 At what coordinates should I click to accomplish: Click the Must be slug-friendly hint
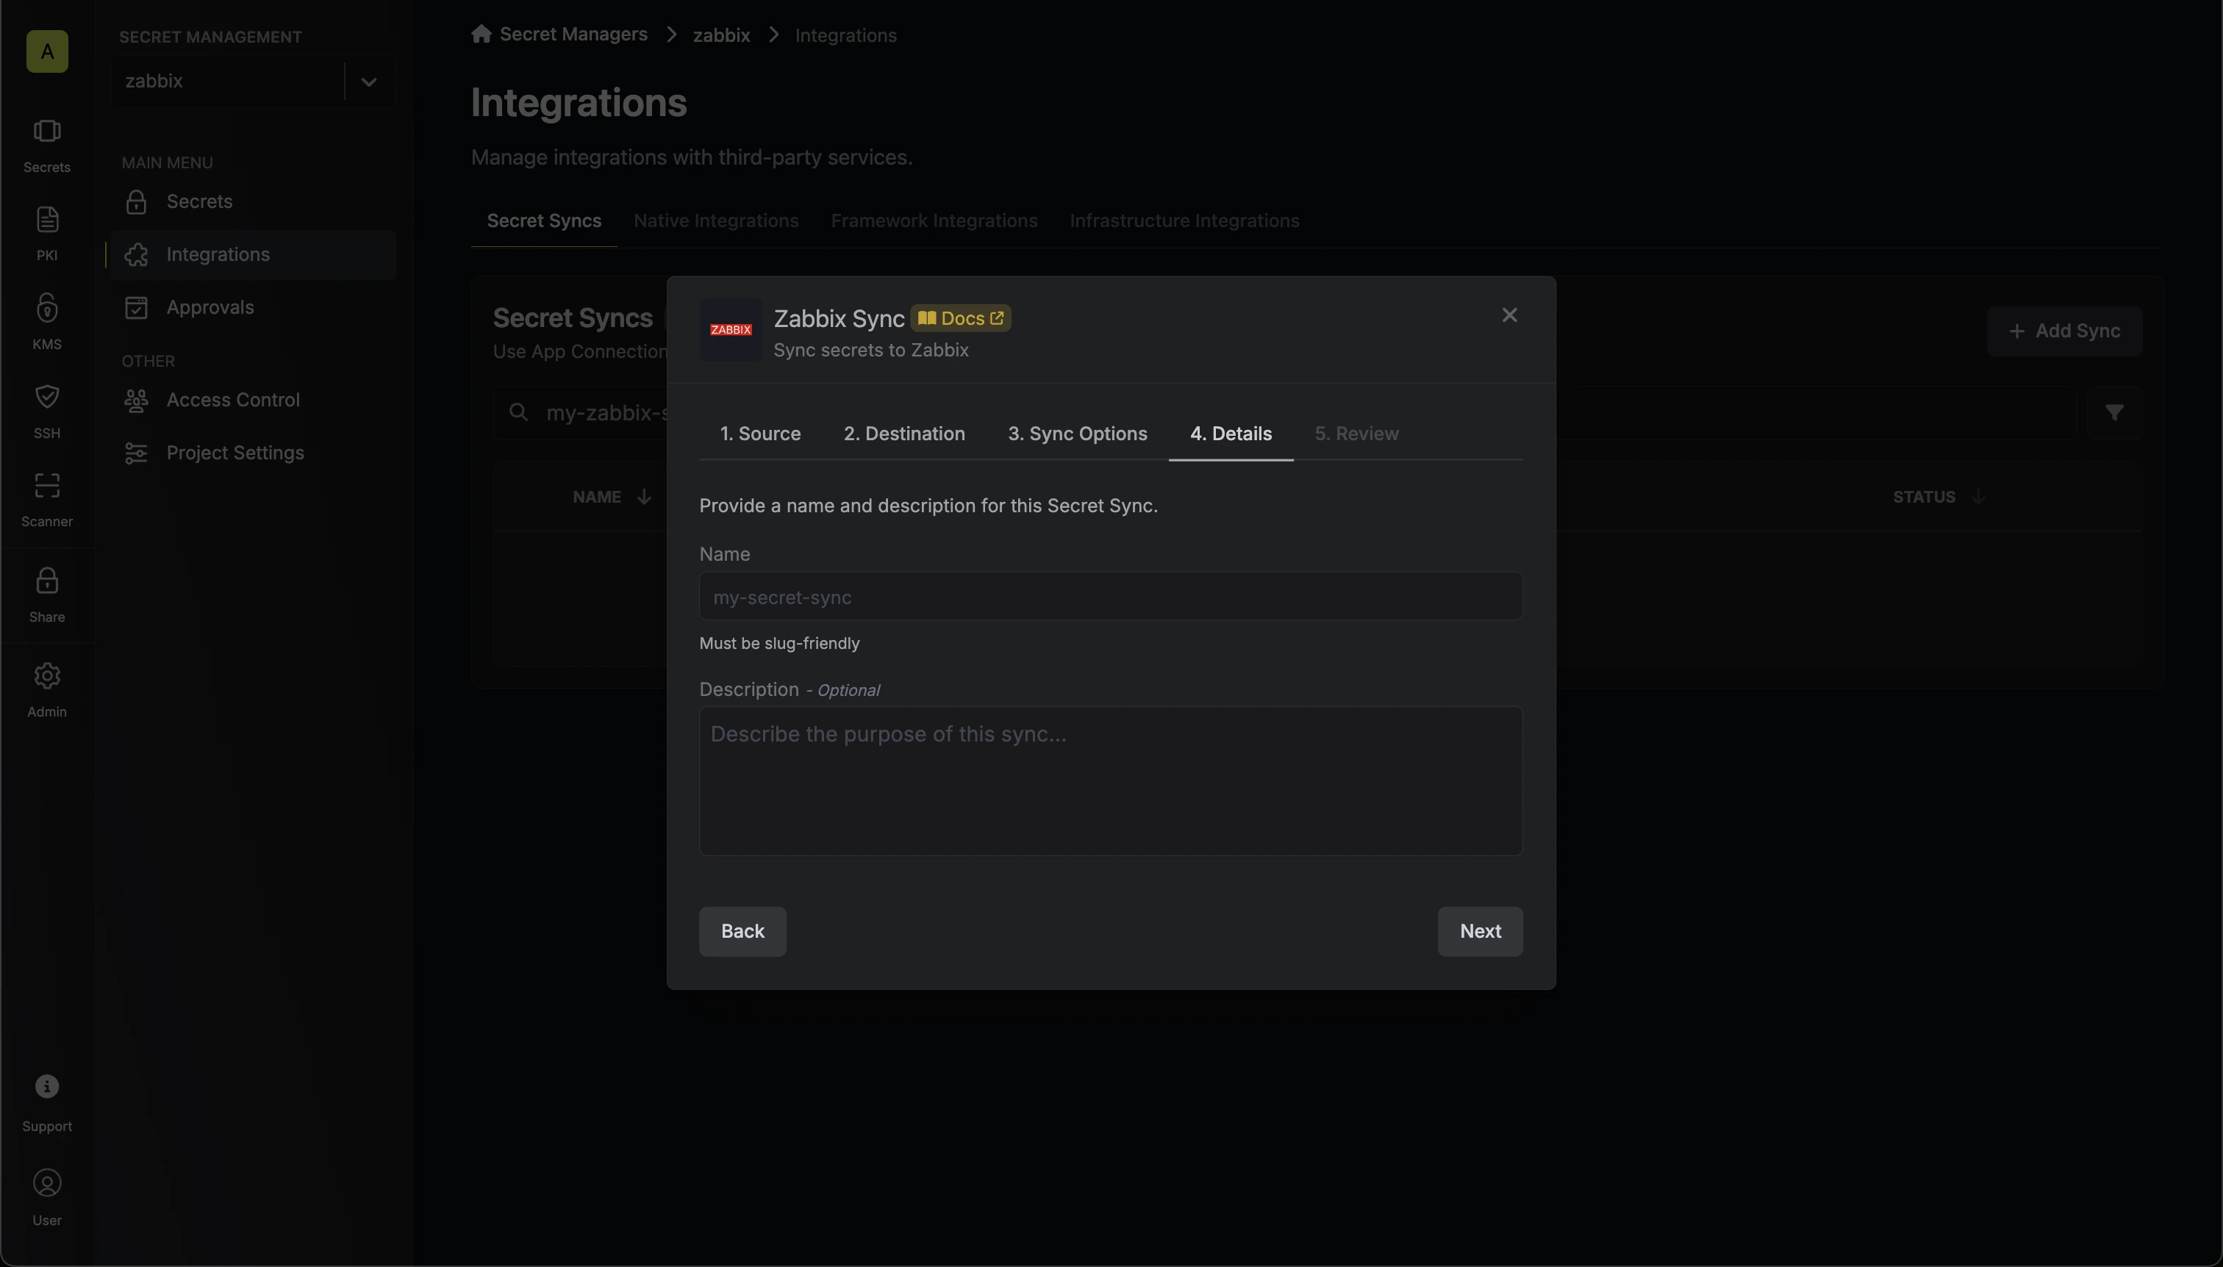coord(779,643)
